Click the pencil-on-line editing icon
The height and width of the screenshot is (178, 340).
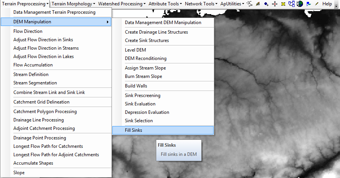[x=258, y=4]
